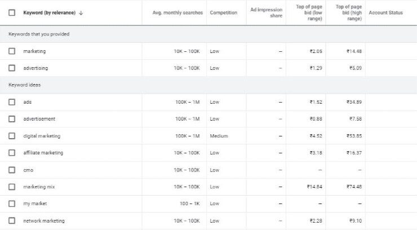
Task: Click the Competition column header
Action: coord(223,13)
